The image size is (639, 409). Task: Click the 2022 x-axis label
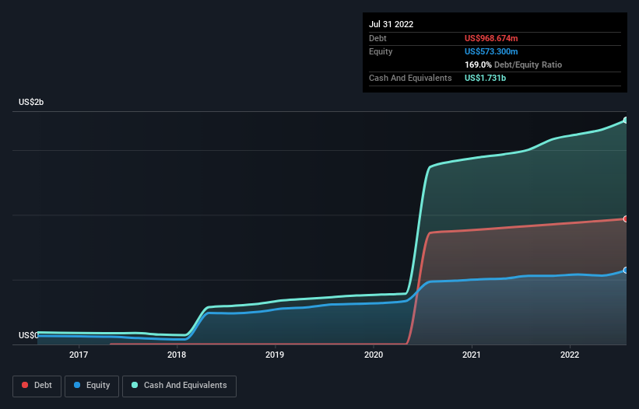(x=570, y=355)
